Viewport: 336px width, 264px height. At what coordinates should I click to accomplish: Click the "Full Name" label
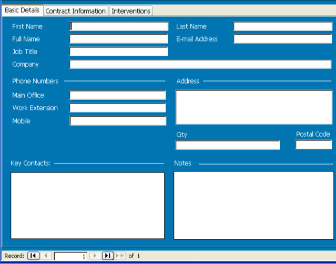point(26,39)
